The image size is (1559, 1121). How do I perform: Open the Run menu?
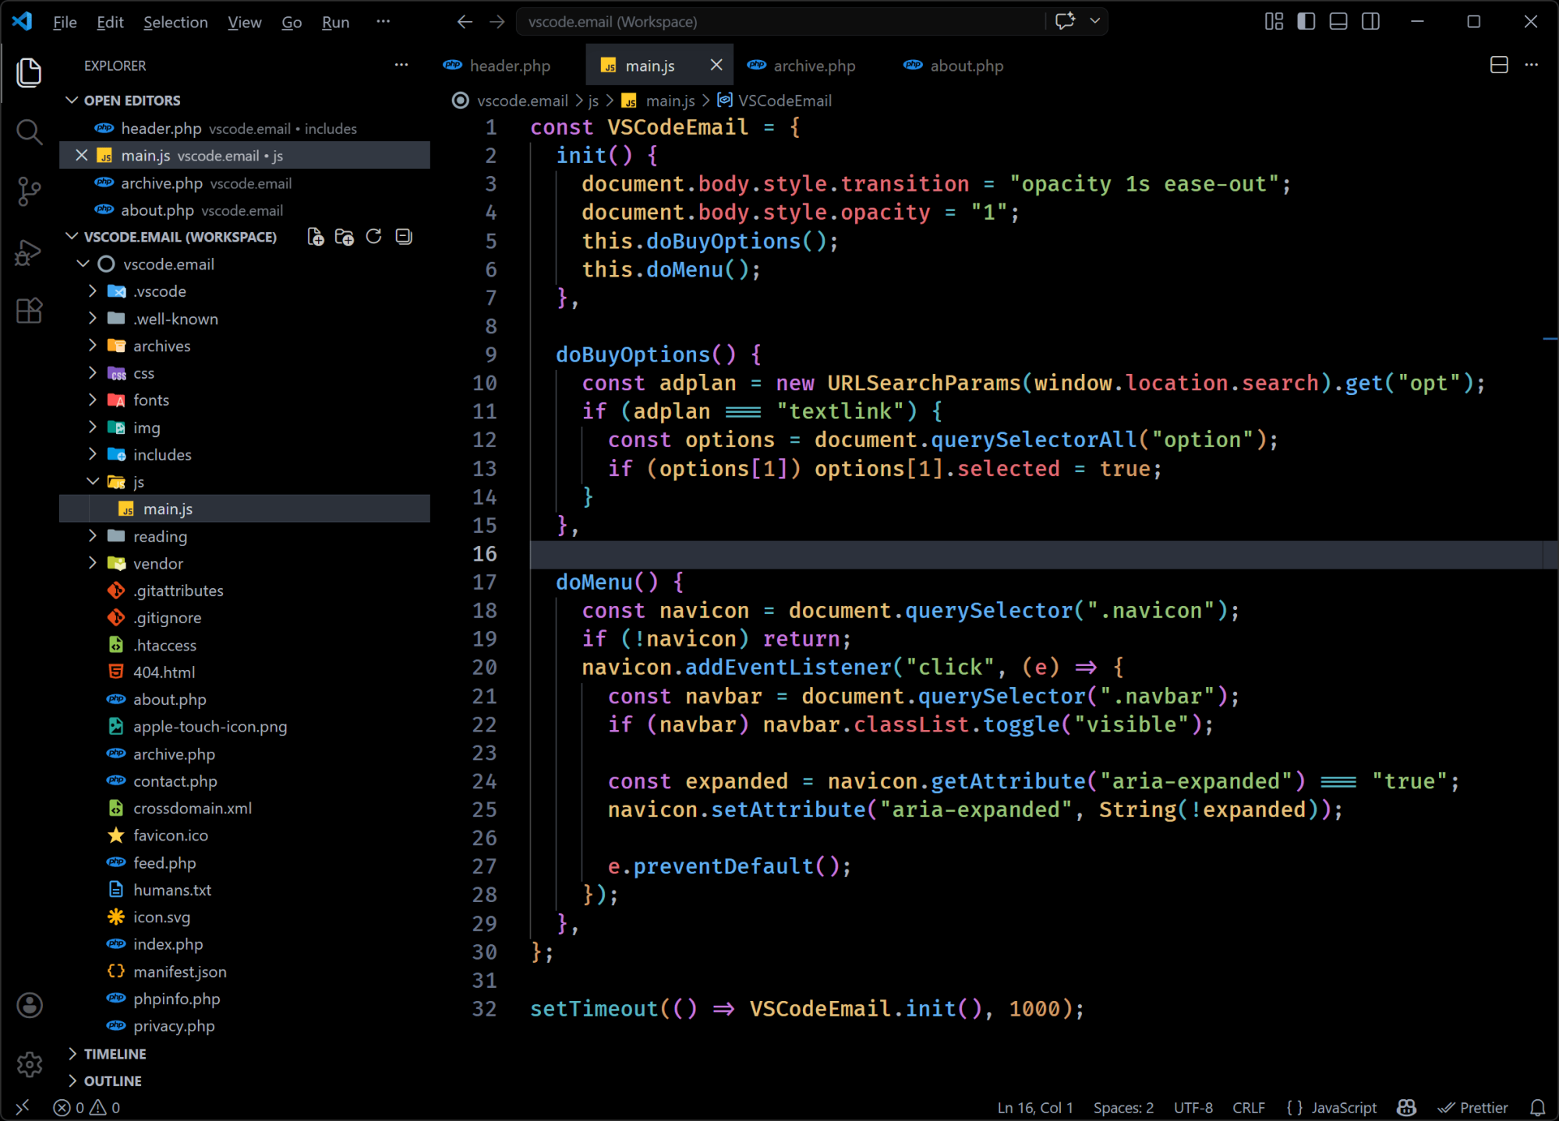[334, 22]
